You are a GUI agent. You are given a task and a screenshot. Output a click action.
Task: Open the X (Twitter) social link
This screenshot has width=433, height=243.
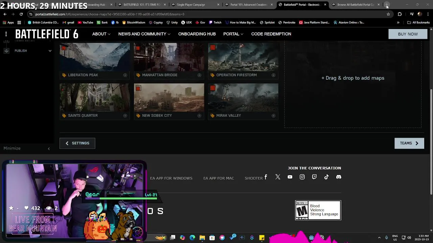coord(278,177)
